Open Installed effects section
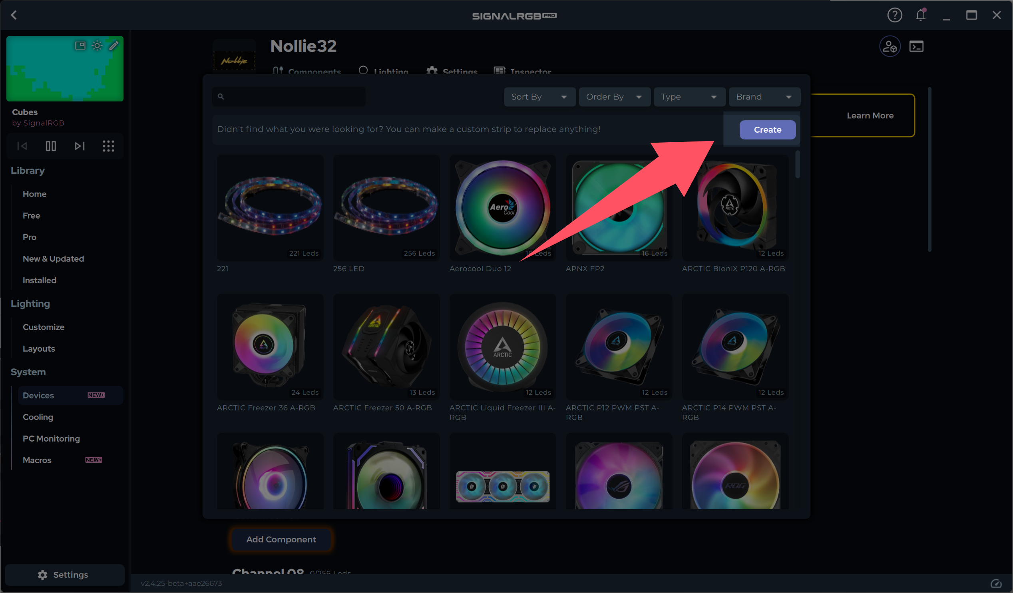This screenshot has height=593, width=1013. pos(40,281)
